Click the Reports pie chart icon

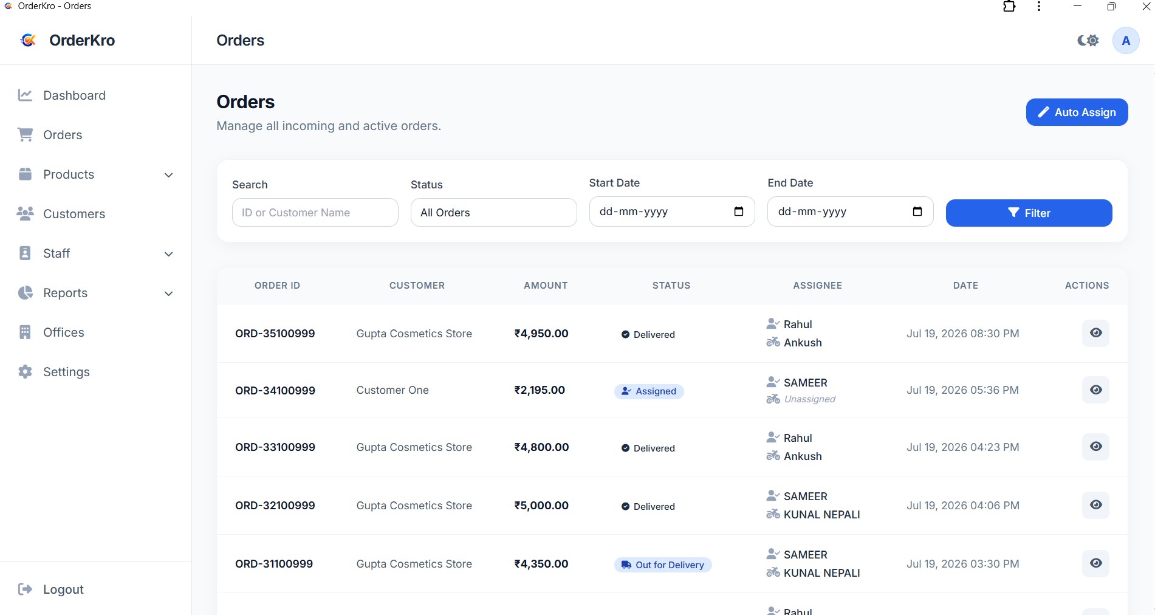click(x=25, y=293)
